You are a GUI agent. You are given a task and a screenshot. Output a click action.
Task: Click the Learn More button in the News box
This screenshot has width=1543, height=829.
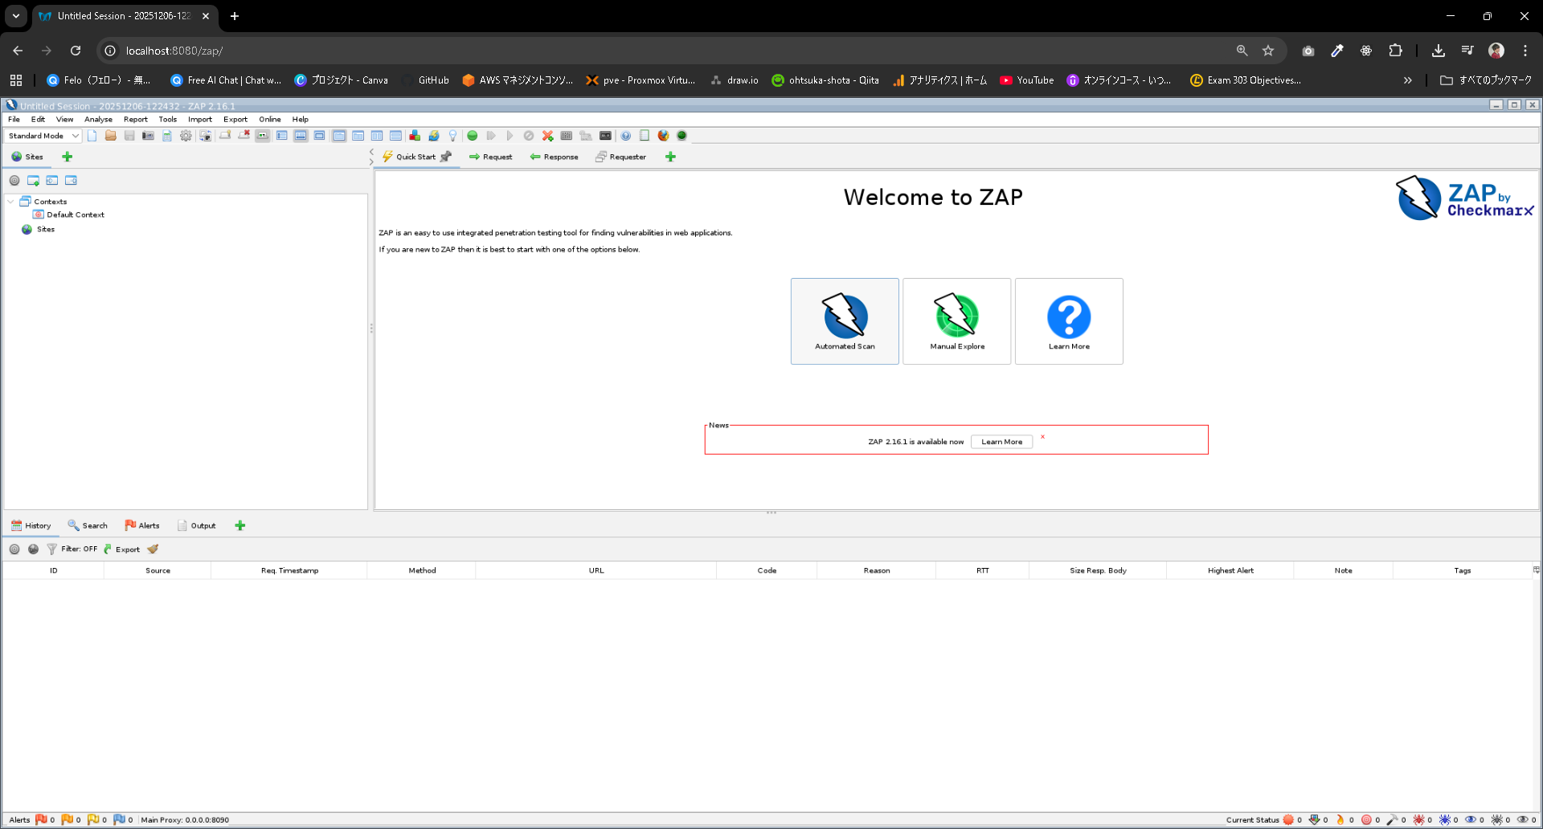[x=1001, y=442]
